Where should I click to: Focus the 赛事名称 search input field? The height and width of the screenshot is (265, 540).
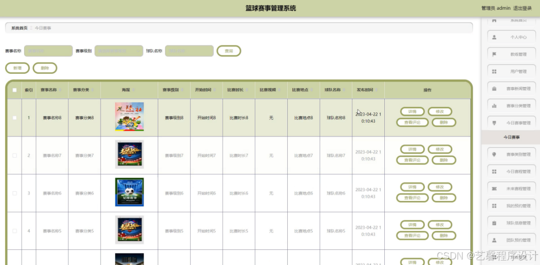pos(48,51)
